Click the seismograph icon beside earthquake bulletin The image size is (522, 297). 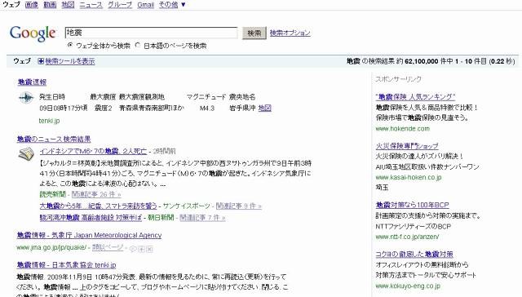click(x=25, y=98)
